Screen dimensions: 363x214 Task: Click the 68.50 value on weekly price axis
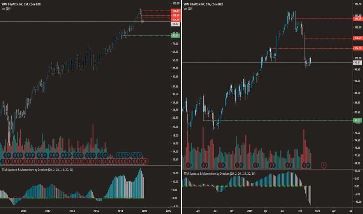pyautogui.click(x=358, y=163)
